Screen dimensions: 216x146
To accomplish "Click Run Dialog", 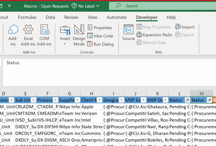I will tap(100, 44).
